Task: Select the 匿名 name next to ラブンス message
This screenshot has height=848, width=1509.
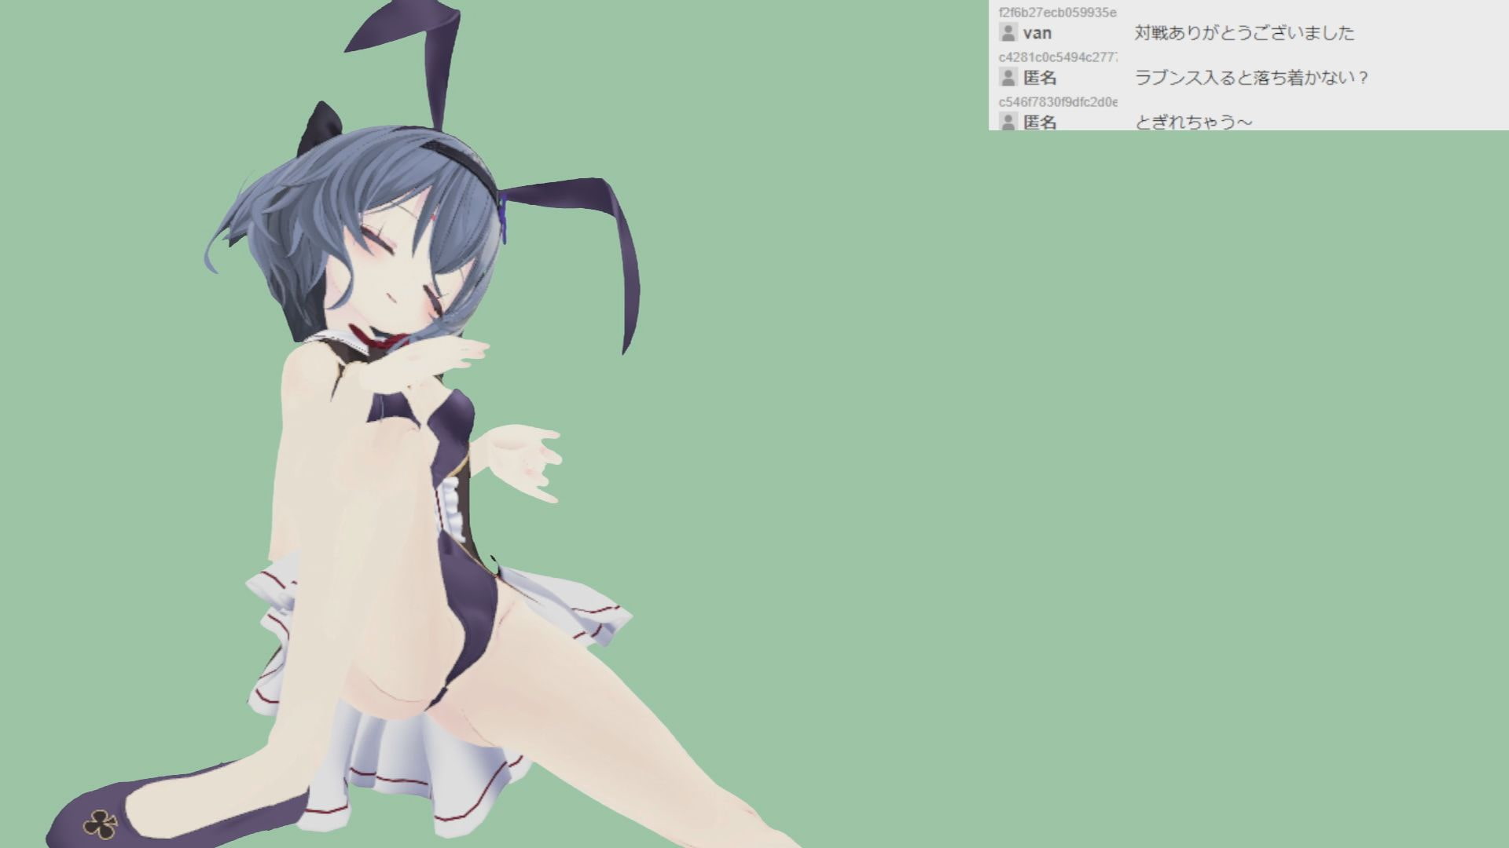Action: 1040,78
